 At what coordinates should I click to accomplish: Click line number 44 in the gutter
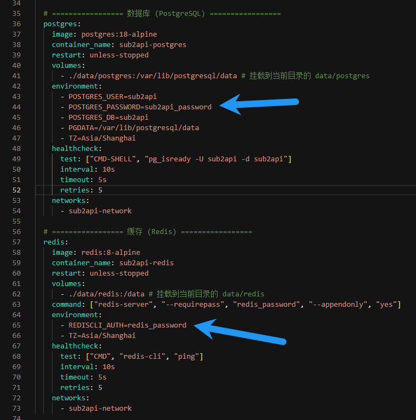(x=16, y=107)
